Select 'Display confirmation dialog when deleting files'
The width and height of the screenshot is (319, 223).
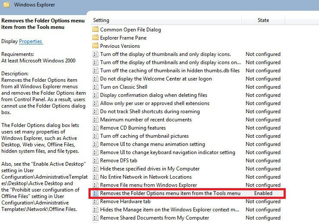pos(154,95)
